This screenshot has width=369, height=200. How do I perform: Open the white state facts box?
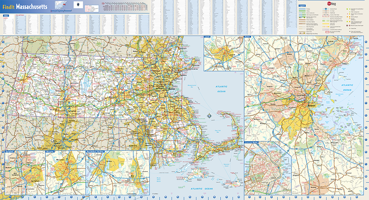click(92, 8)
